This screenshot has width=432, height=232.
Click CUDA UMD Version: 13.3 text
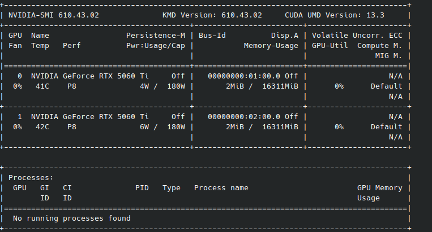(335, 15)
